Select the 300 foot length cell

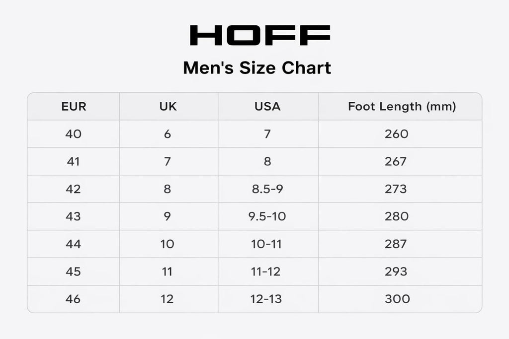(397, 299)
